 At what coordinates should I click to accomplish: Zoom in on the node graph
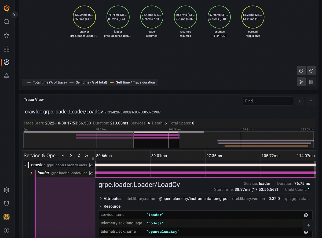[301, 71]
